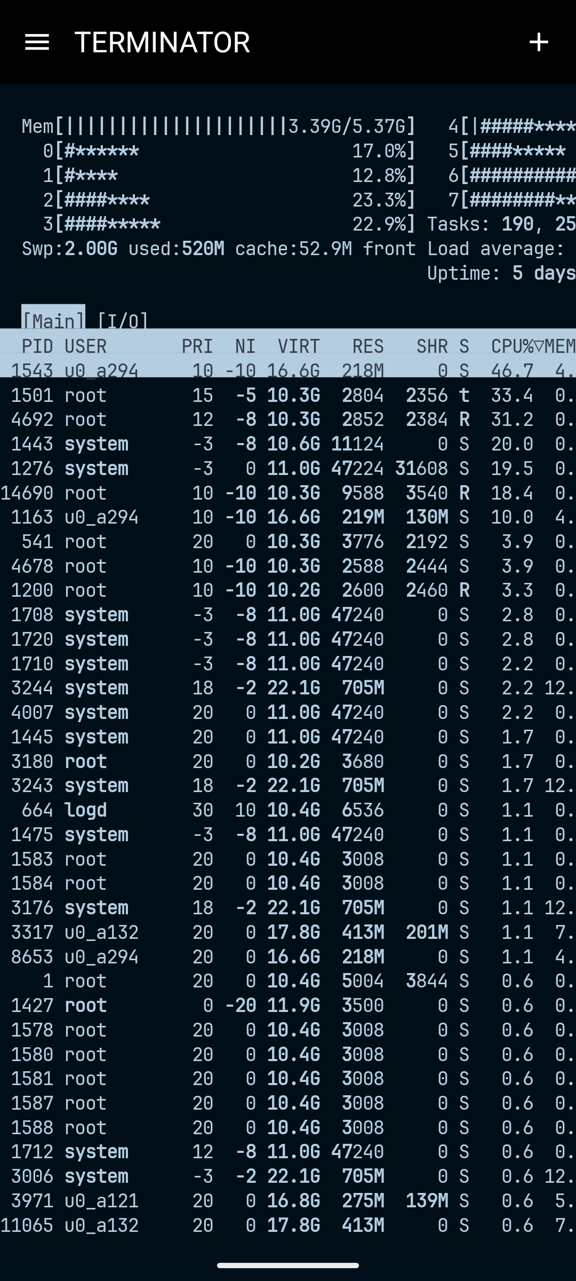Select process row PID 4692
This screenshot has height=1281, width=576.
[x=288, y=420]
